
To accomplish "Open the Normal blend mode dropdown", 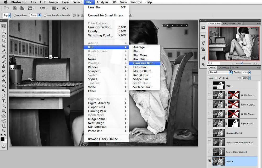I will pos(220,72).
